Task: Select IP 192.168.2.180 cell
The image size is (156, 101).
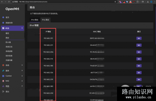Action: (x=48, y=86)
